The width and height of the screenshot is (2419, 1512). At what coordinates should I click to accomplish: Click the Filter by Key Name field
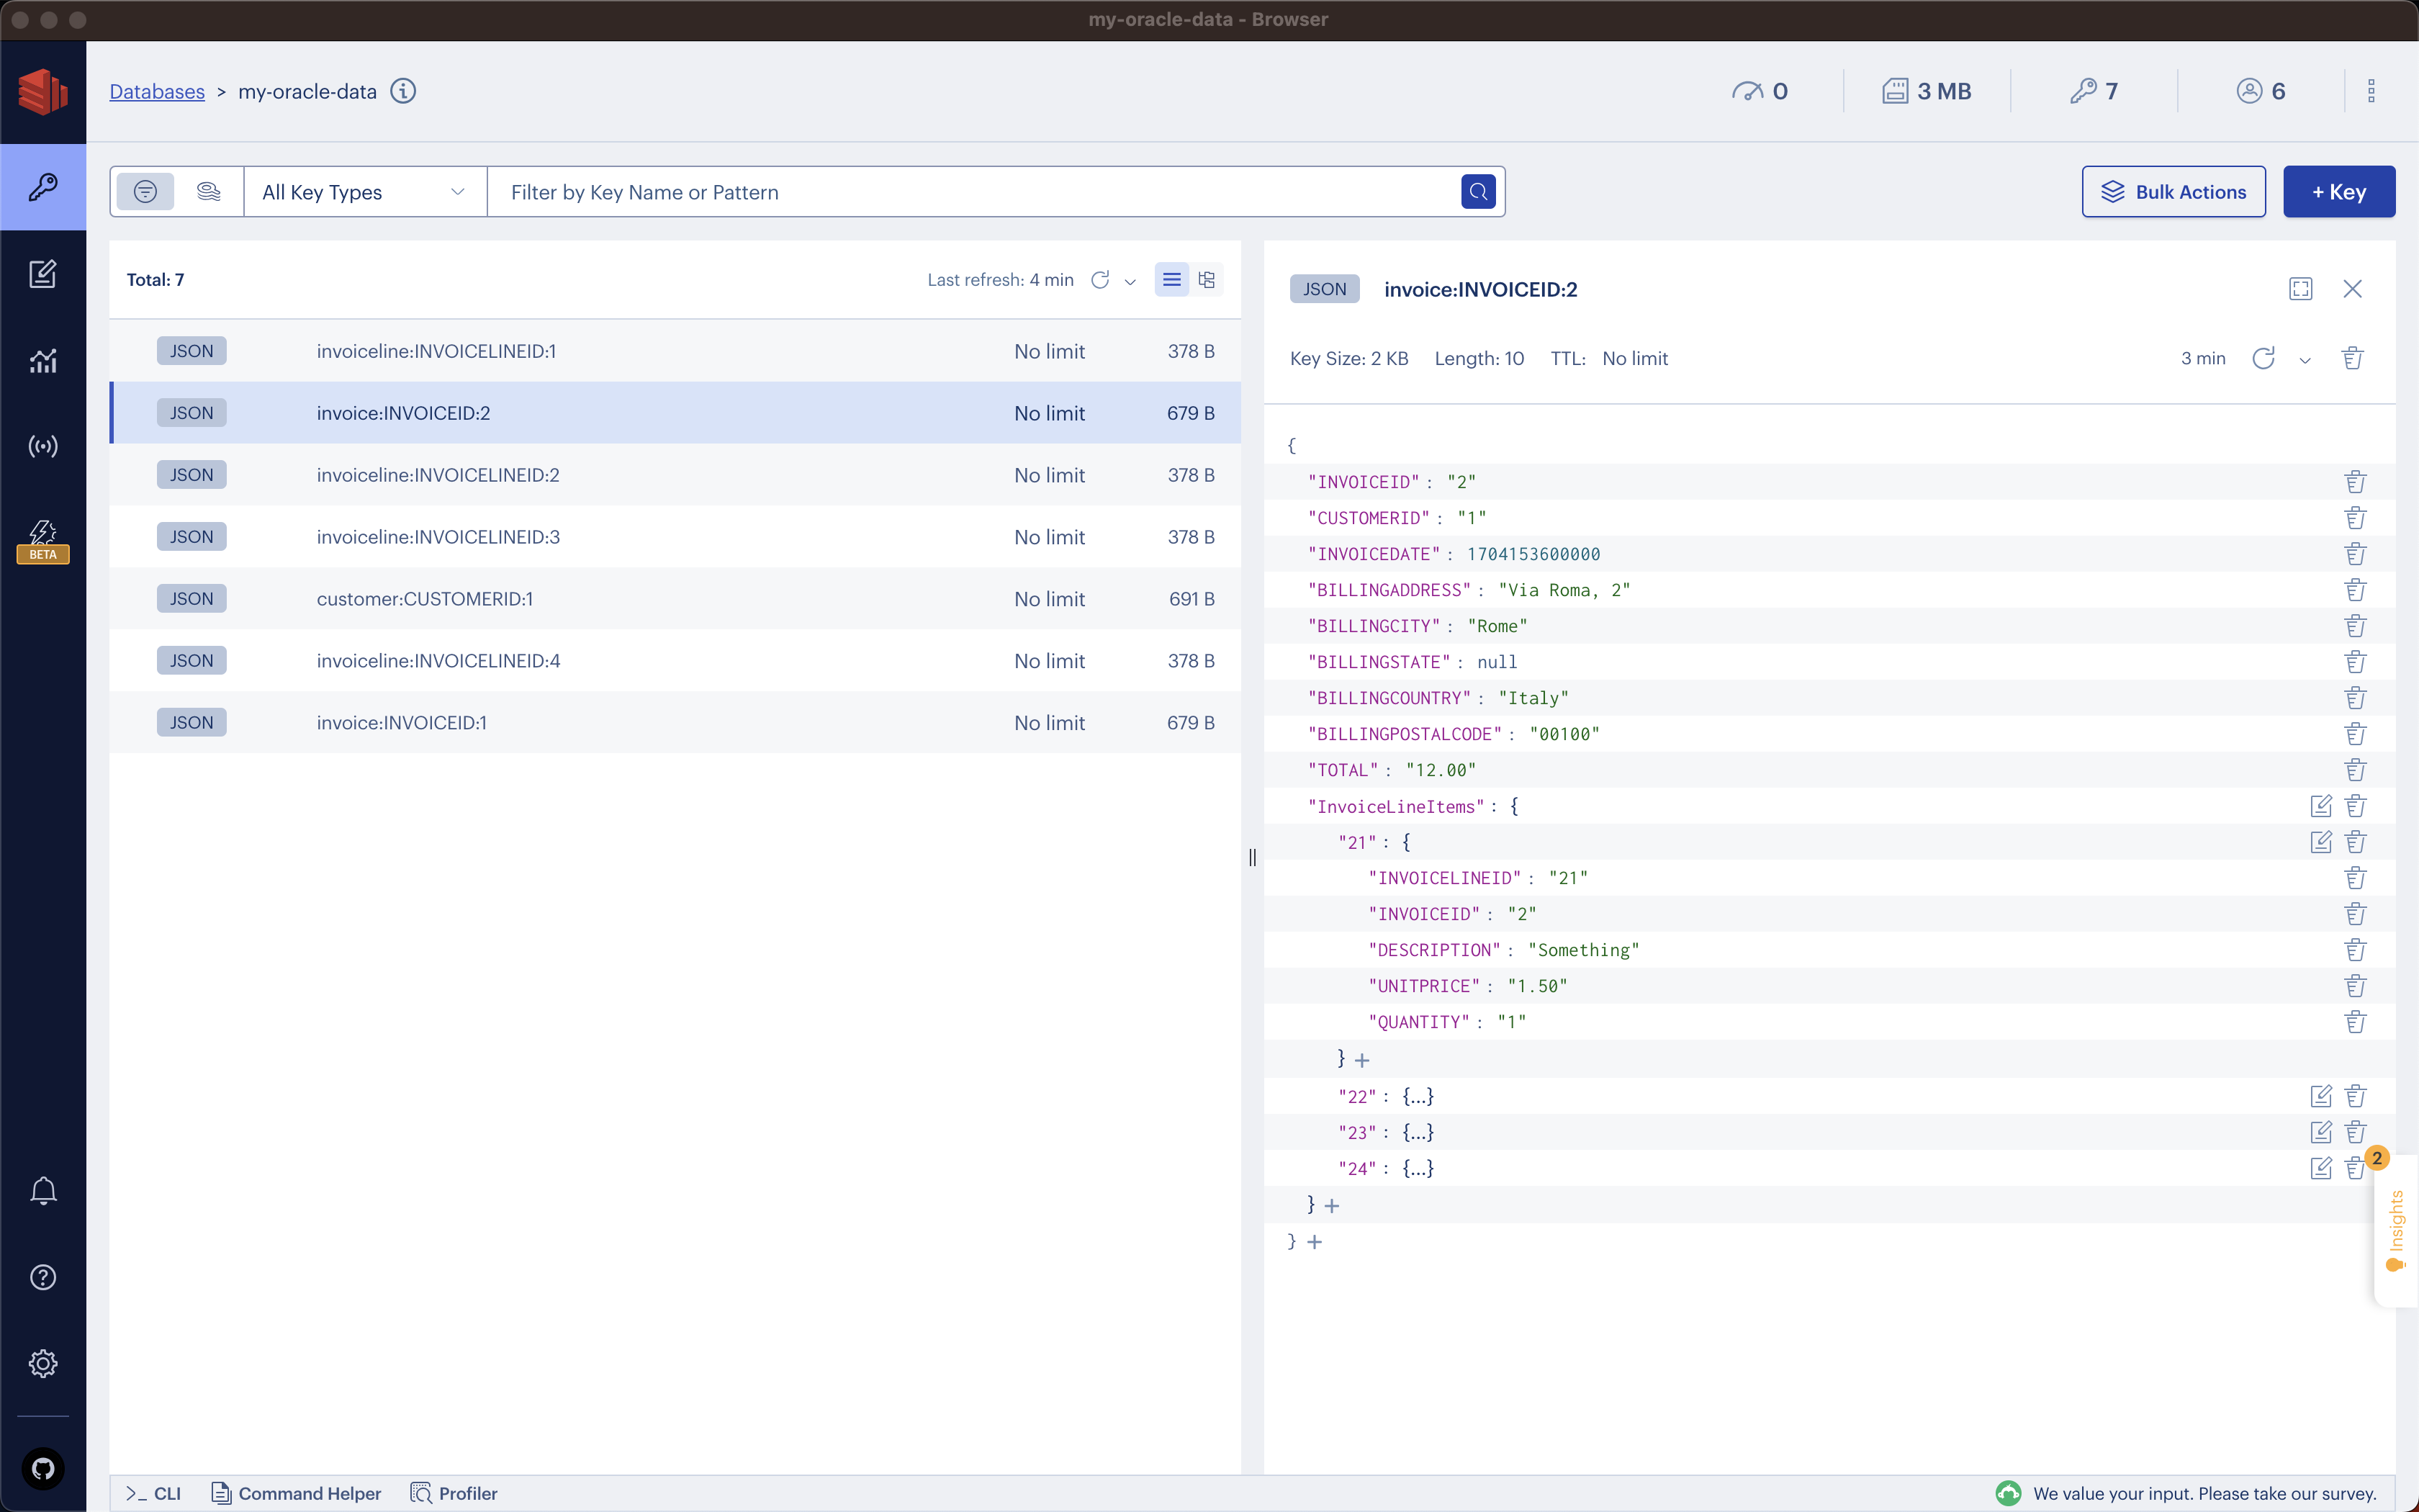[x=980, y=192]
